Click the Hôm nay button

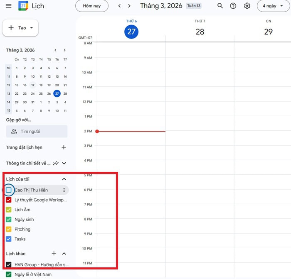[x=91, y=6]
